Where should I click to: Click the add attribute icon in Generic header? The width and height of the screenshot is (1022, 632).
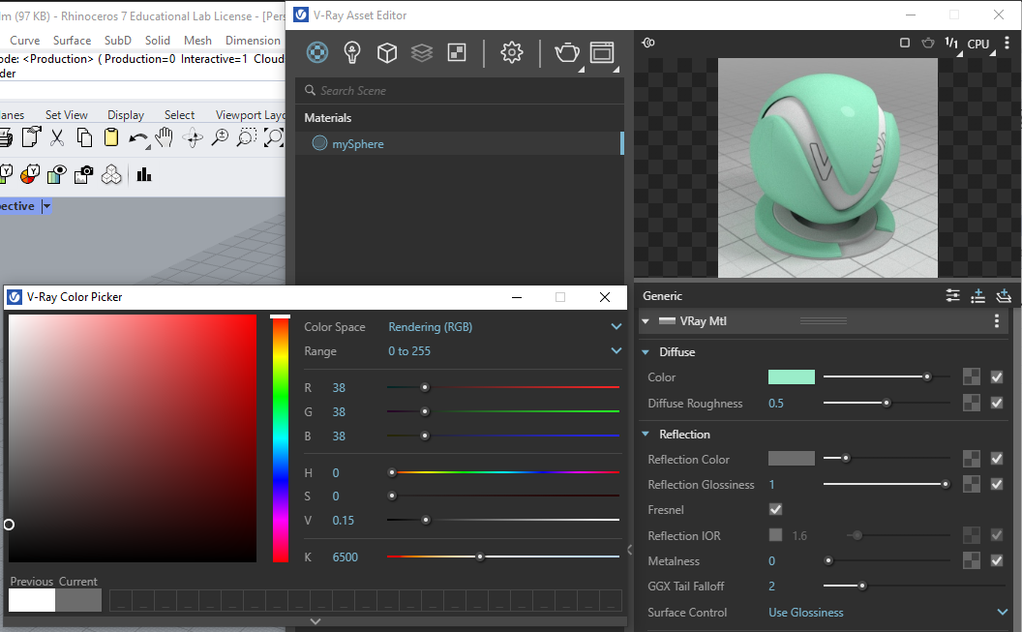click(977, 296)
